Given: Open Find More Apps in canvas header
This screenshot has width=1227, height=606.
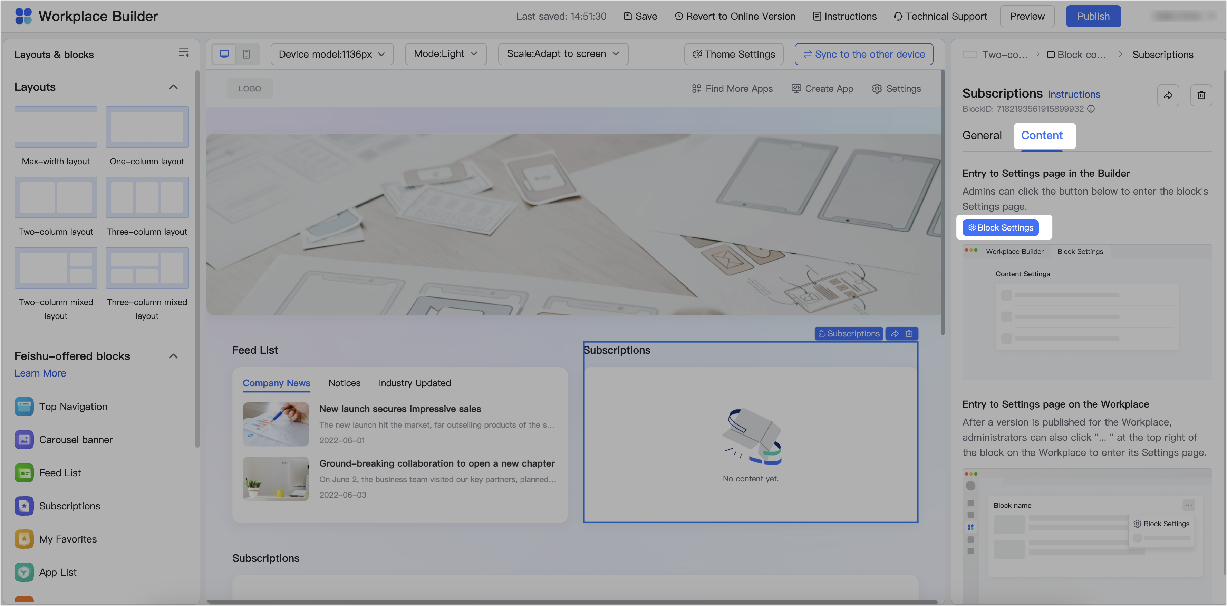Looking at the screenshot, I should point(732,89).
